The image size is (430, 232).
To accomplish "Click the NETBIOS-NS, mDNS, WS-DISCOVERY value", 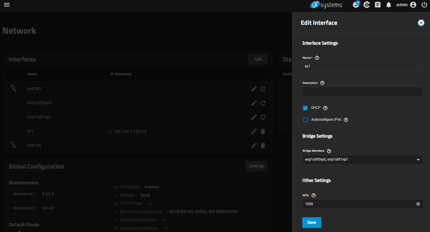I will click(203, 212).
